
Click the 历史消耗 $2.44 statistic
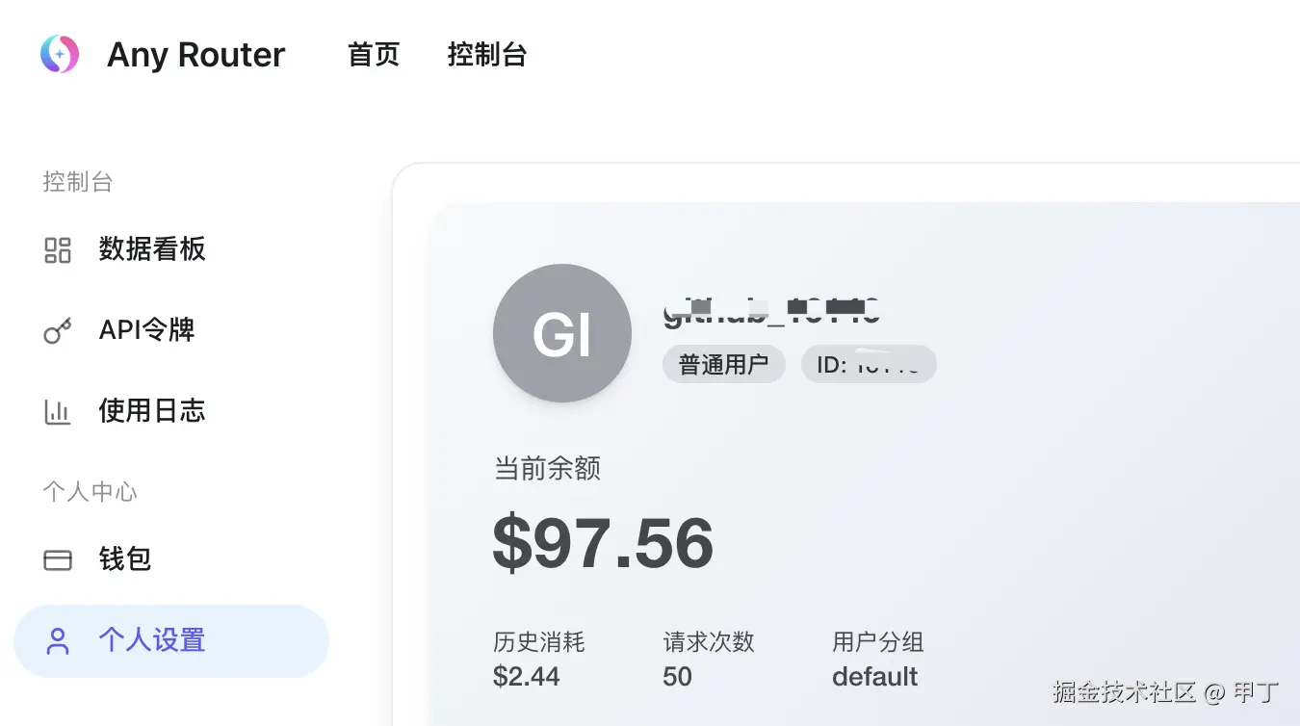click(538, 661)
